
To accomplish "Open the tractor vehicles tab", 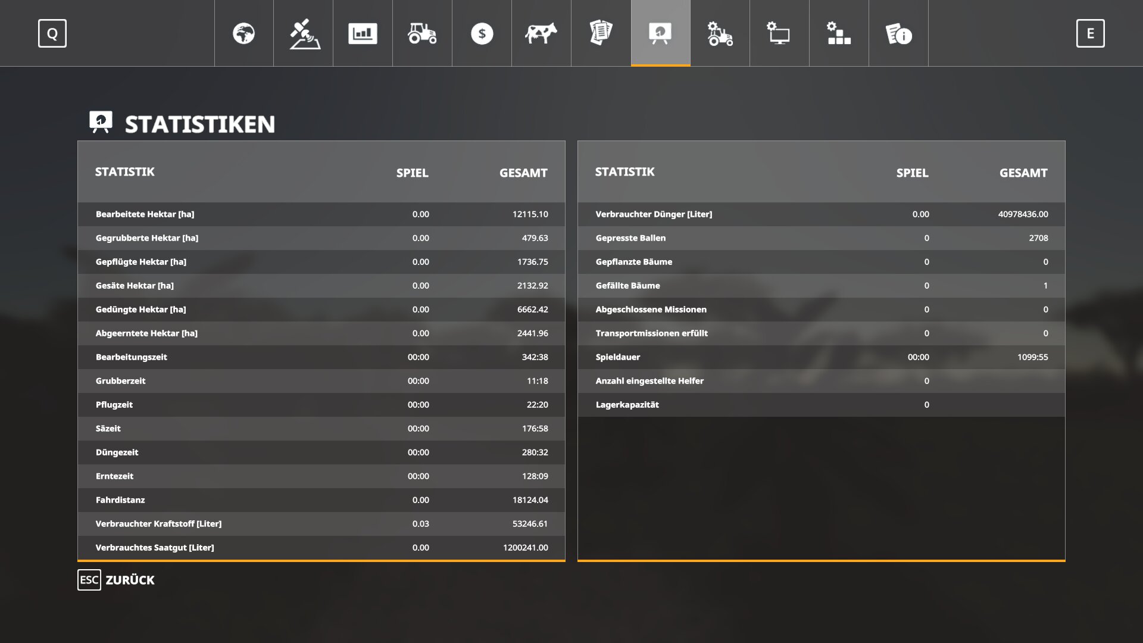I will coord(422,33).
